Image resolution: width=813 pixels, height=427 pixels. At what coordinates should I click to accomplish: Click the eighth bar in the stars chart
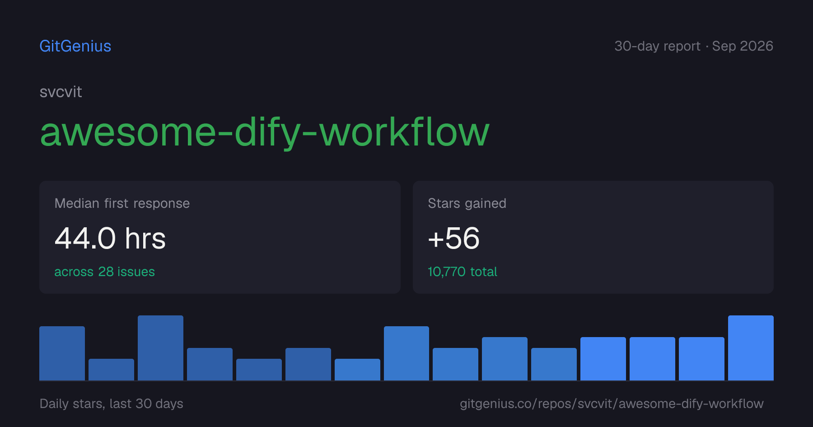point(406,353)
